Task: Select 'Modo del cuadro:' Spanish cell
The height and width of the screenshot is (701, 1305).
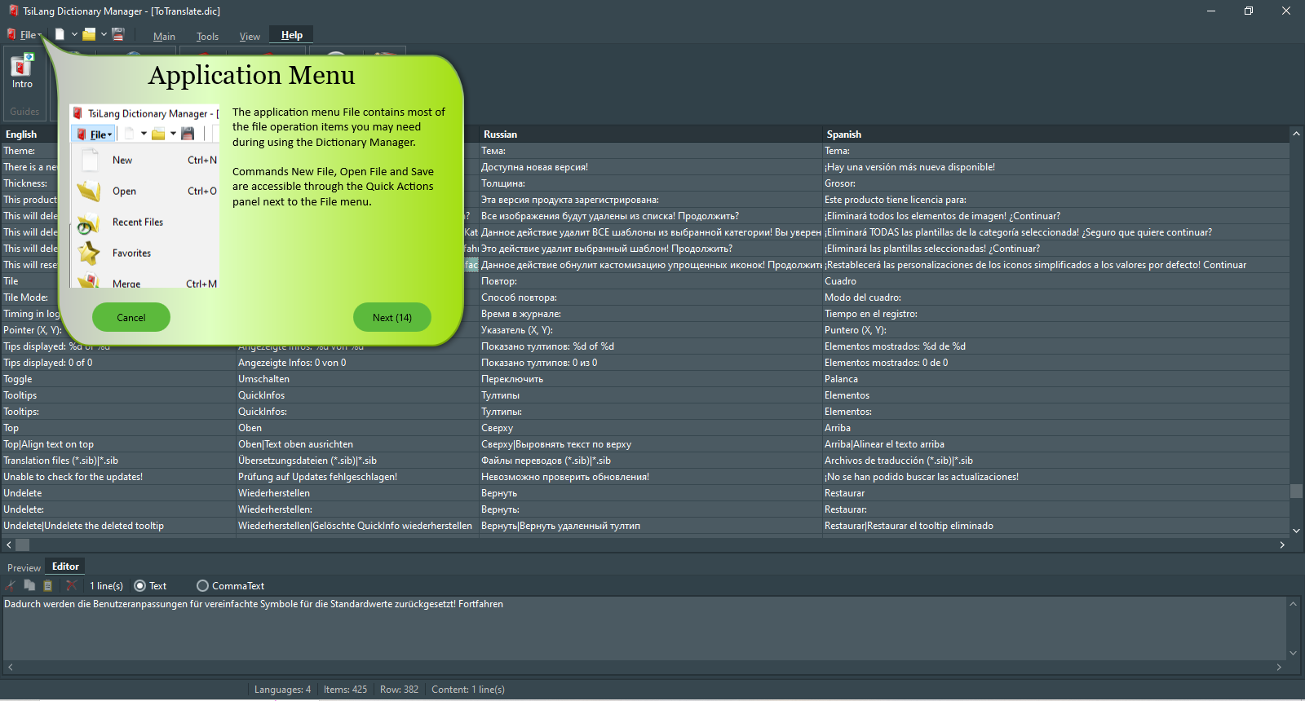Action: pyautogui.click(x=1056, y=298)
